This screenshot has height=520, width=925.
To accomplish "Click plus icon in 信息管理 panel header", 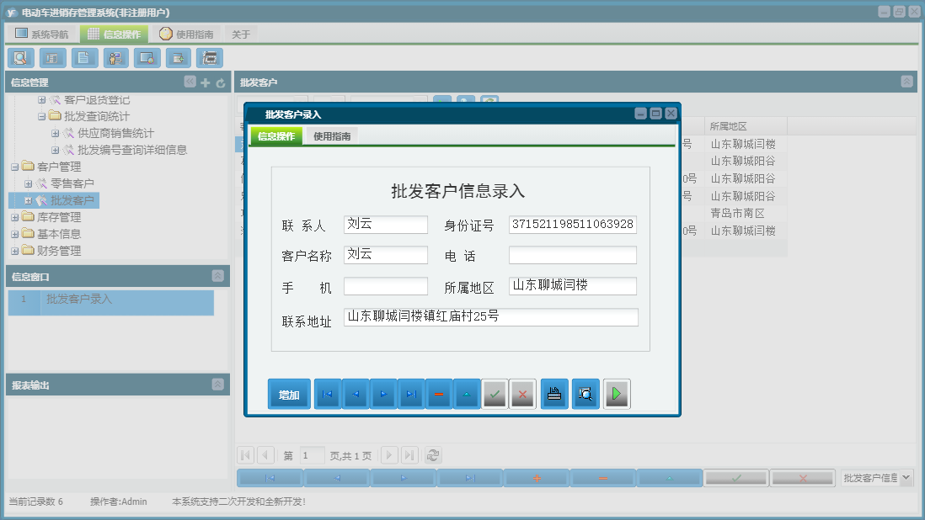I will [x=206, y=83].
